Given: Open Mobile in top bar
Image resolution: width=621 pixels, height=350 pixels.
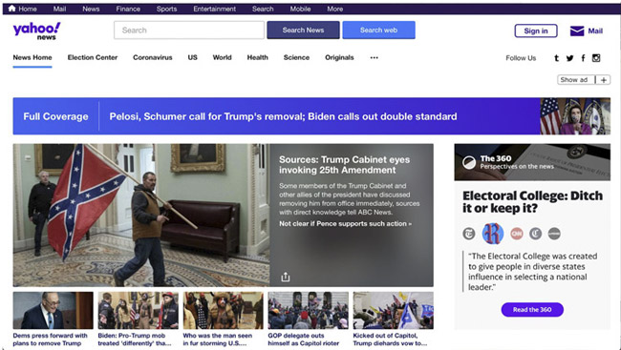Looking at the screenshot, I should click(300, 9).
